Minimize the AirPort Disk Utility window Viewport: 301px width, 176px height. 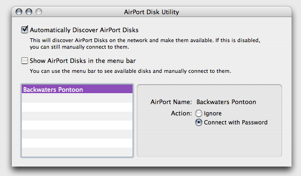click(x=29, y=12)
